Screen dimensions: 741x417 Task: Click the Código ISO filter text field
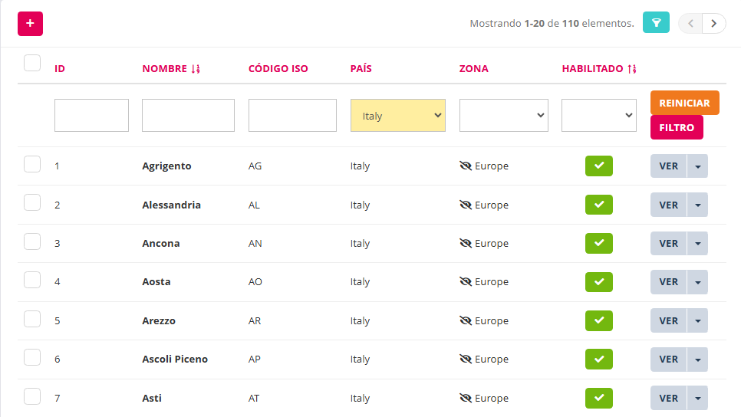tap(292, 116)
